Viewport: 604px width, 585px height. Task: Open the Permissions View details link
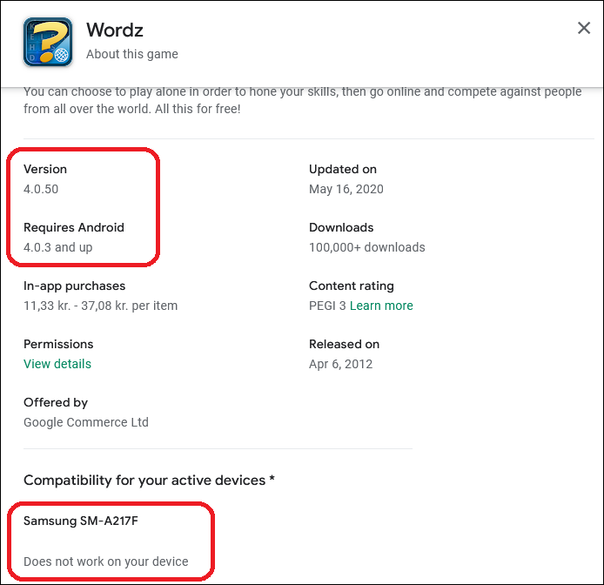[x=57, y=364]
